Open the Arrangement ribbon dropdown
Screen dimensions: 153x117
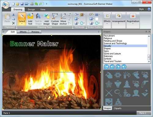click(x=119, y=21)
